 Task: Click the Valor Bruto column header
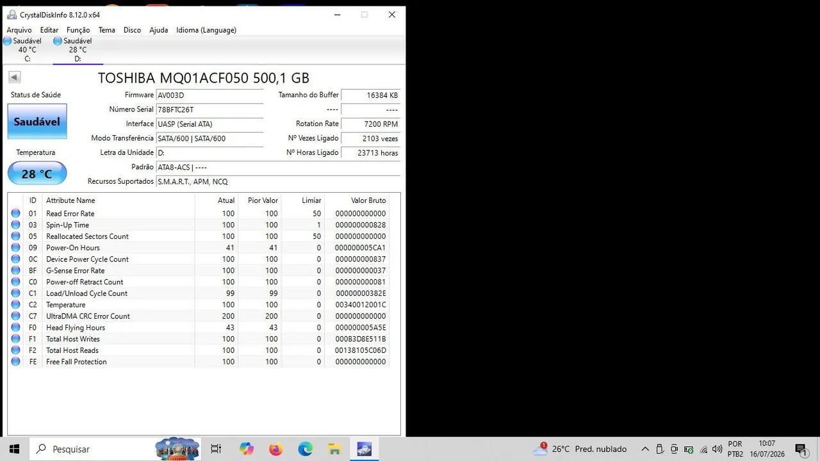click(x=357, y=200)
